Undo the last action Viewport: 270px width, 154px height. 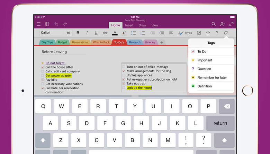56,24
